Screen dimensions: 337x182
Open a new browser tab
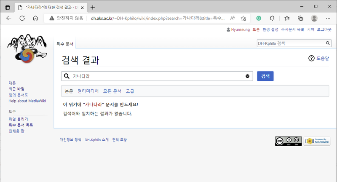[x=93, y=8]
